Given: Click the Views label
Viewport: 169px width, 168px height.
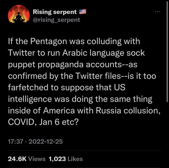Looking at the screenshot, I should click(37, 159).
